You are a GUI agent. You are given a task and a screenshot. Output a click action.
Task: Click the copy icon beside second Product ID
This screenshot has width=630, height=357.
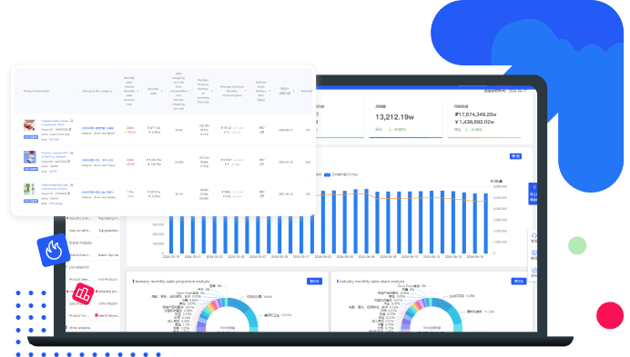[x=68, y=162]
